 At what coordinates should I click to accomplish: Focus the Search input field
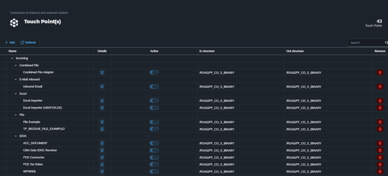point(366,43)
